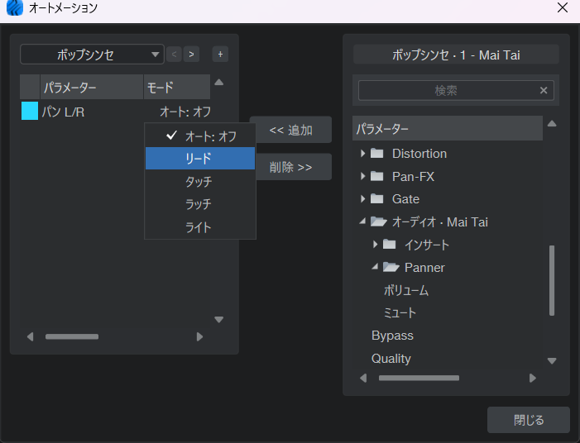Choose ライト in mode menu
580x443 pixels.
[200, 226]
